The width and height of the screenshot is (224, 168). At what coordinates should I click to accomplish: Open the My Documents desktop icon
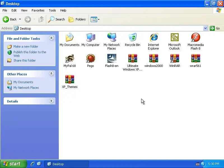pos(69,37)
